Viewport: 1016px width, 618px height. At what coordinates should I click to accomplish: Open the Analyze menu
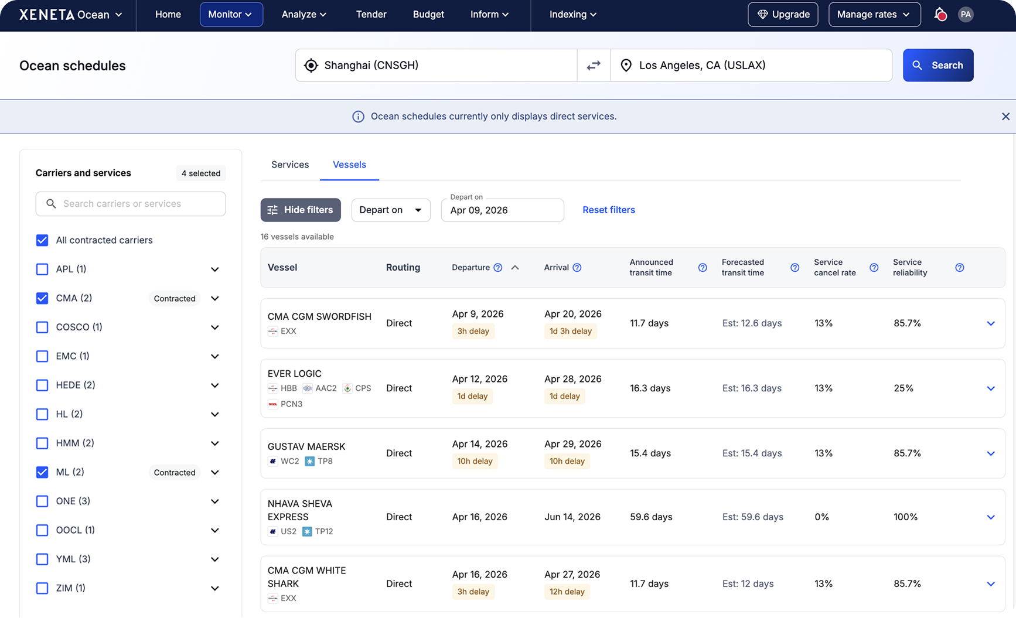[304, 14]
